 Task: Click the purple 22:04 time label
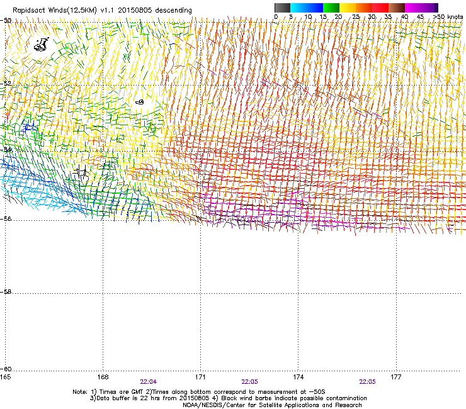pyautogui.click(x=148, y=382)
